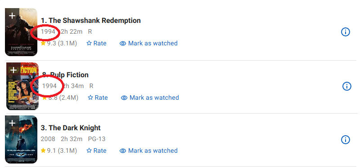Mark Pulp Fiction as watched
The height and width of the screenshot is (168, 364).
pyautogui.click(x=150, y=97)
